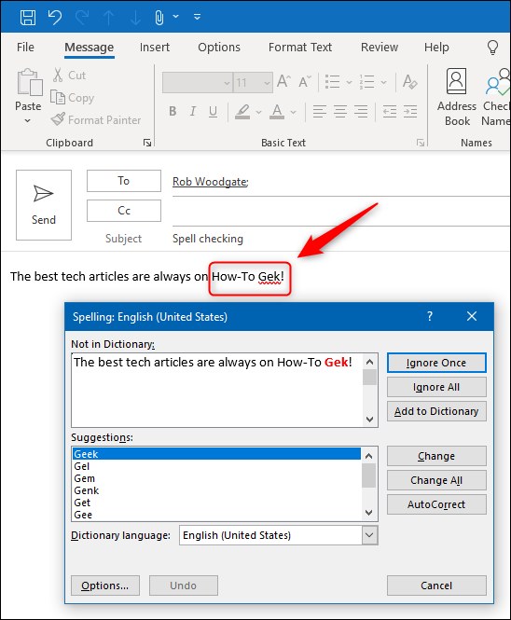Attach a file using the paperclip icon
Image resolution: width=511 pixels, height=620 pixels.
pos(159,18)
